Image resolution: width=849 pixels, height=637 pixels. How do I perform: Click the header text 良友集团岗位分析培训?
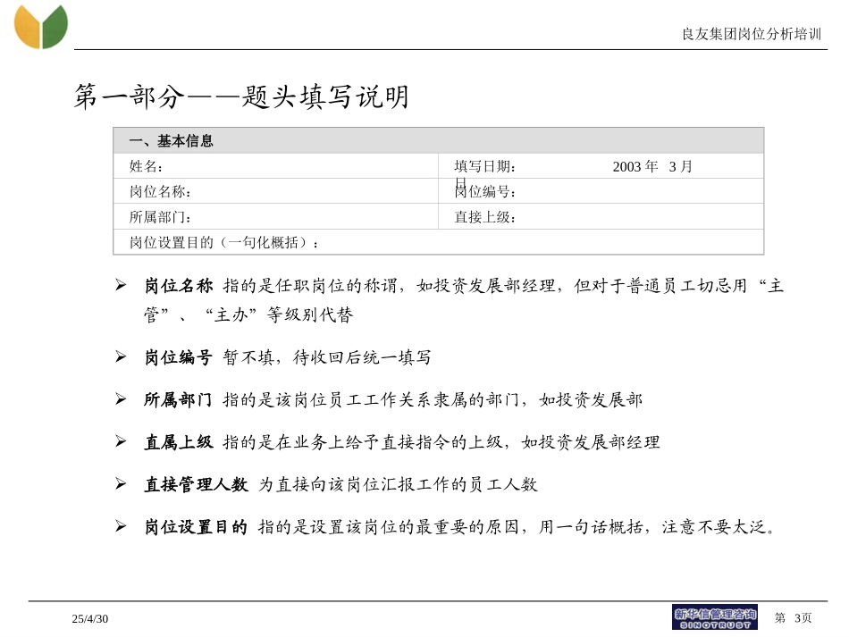752,34
